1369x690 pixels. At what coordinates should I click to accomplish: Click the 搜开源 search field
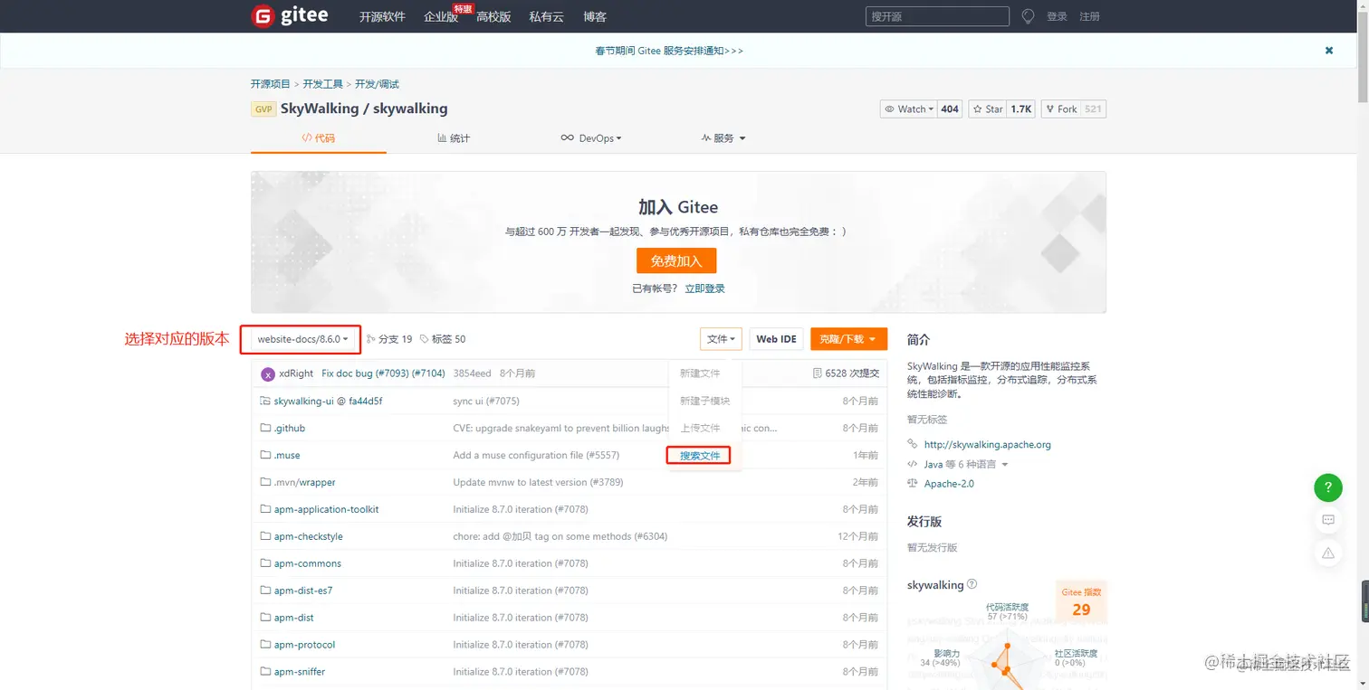937,16
